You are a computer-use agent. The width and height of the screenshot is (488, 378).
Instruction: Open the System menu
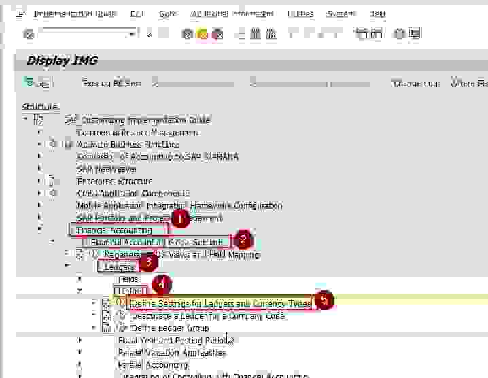click(x=341, y=14)
